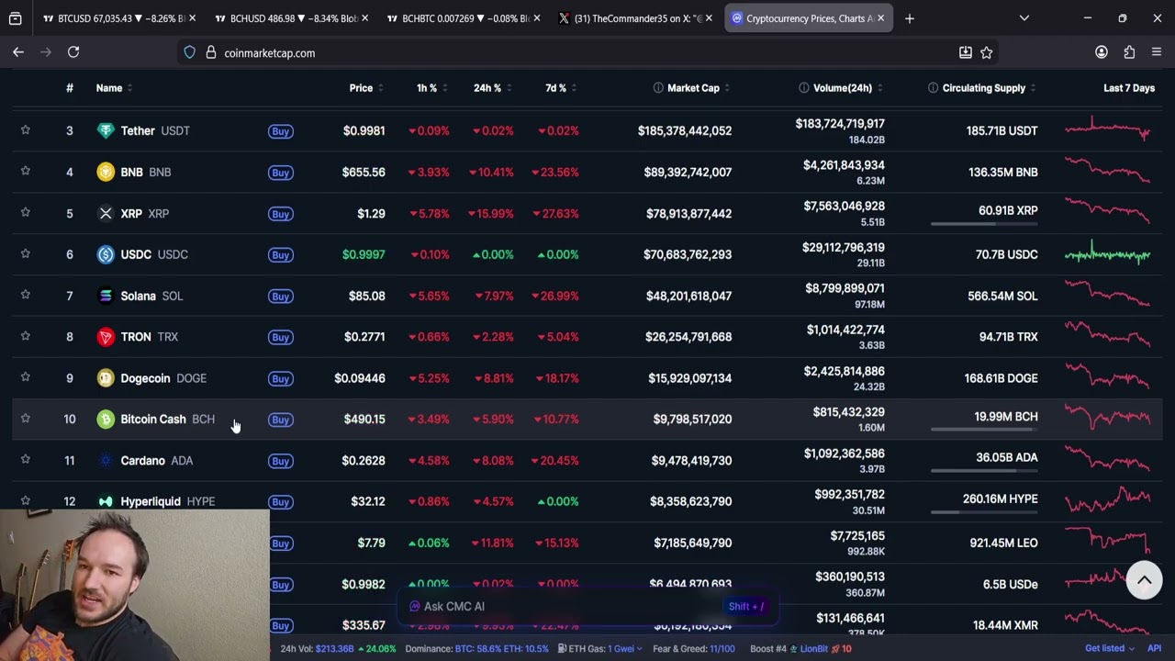Open Bitcoin Cash 7-day sparkline chart
This screenshot has height=661, width=1175.
coord(1107,418)
